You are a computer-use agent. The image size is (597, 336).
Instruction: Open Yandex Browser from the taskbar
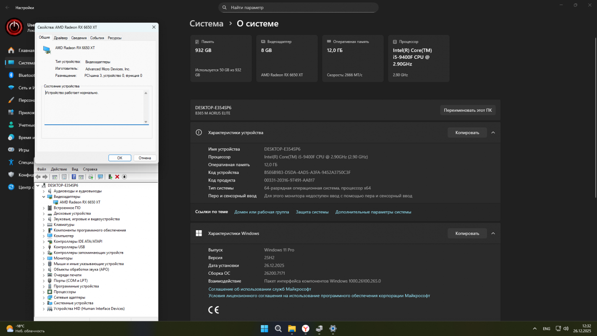[305, 329]
